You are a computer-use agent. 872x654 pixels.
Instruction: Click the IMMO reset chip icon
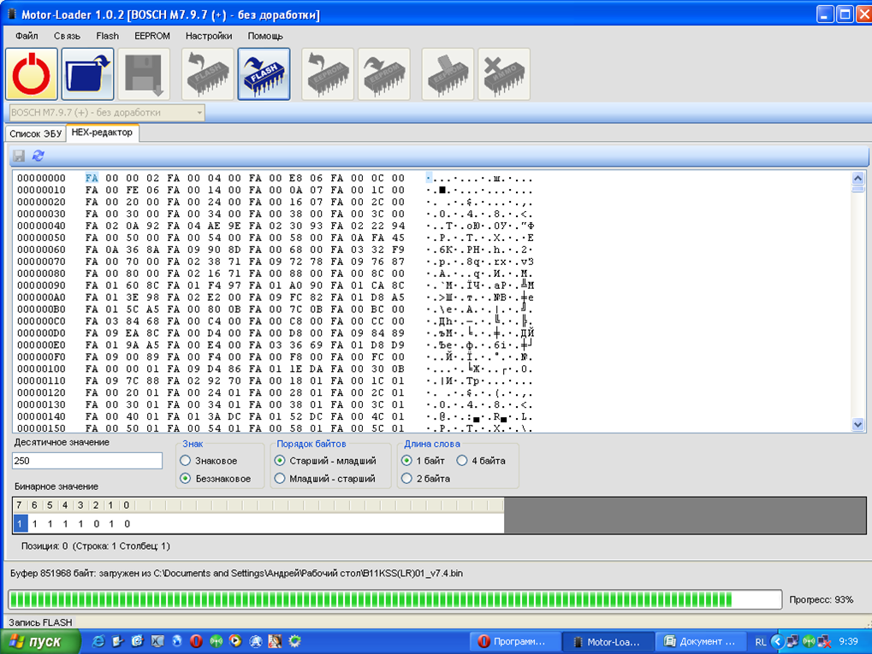pyautogui.click(x=504, y=74)
